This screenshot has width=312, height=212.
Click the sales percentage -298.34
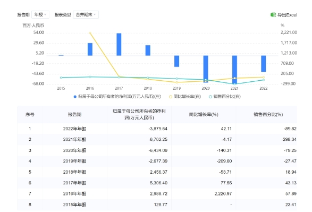289,139
